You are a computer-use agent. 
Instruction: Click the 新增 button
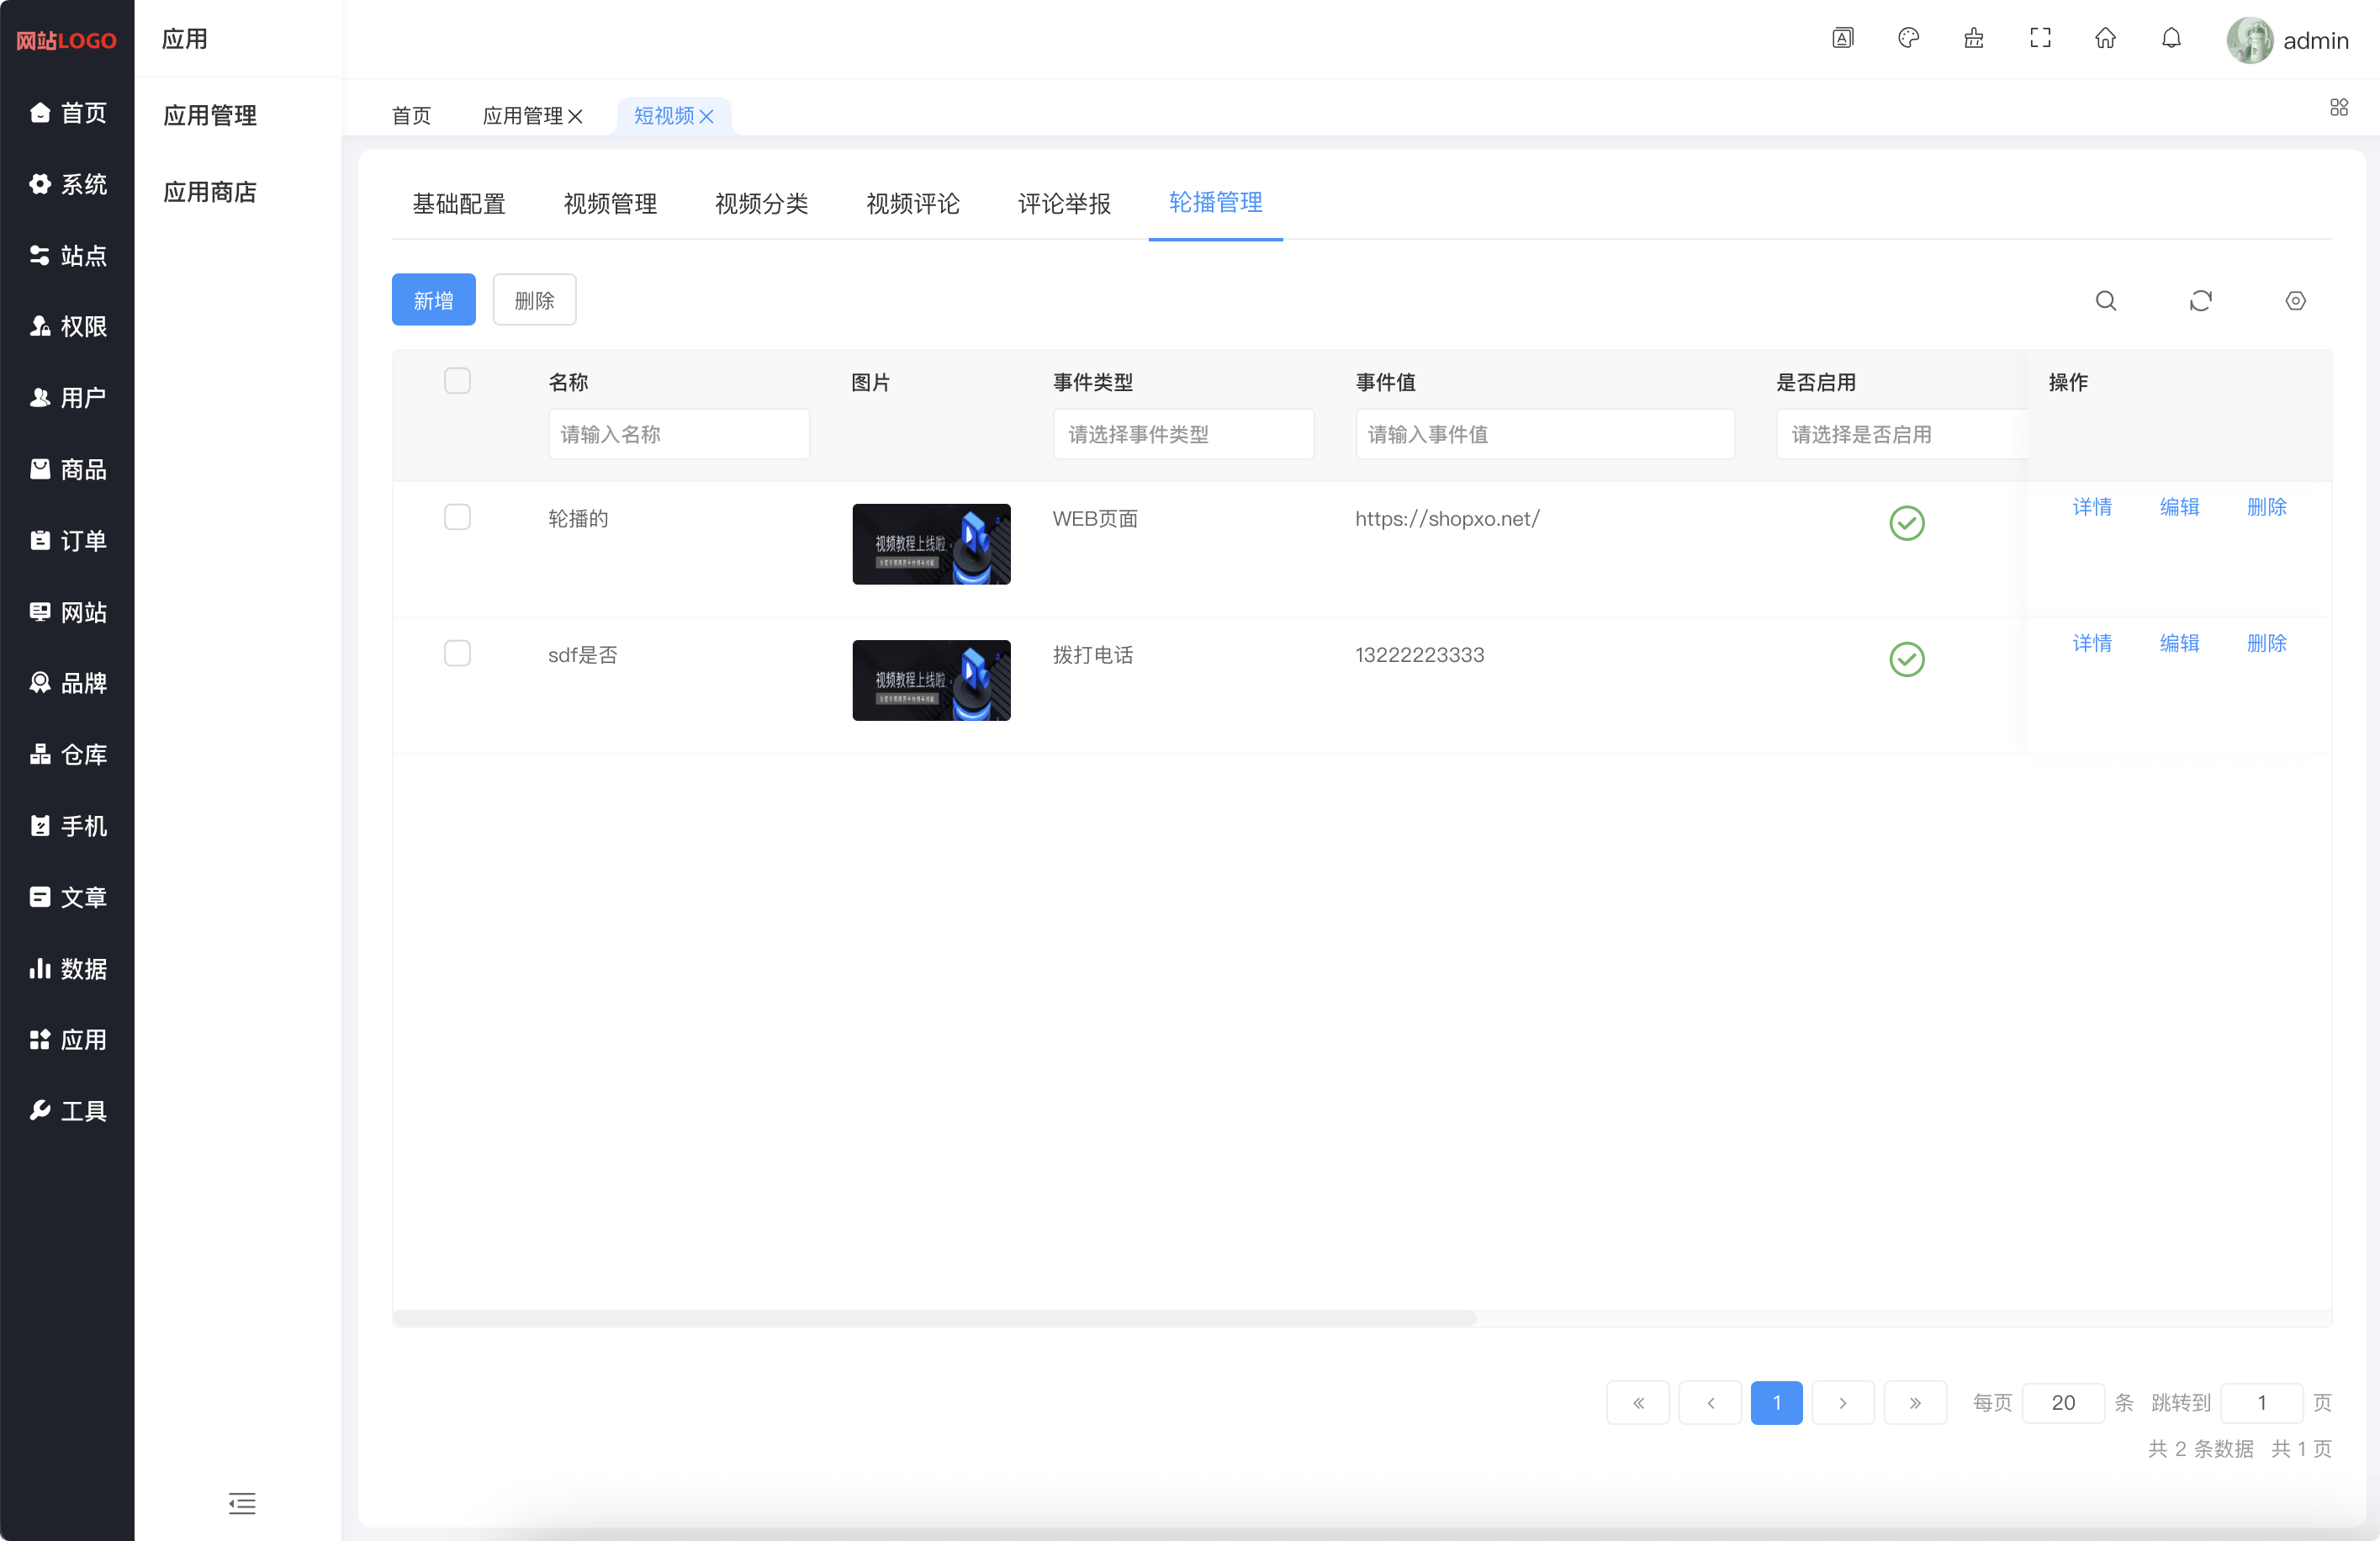point(433,300)
